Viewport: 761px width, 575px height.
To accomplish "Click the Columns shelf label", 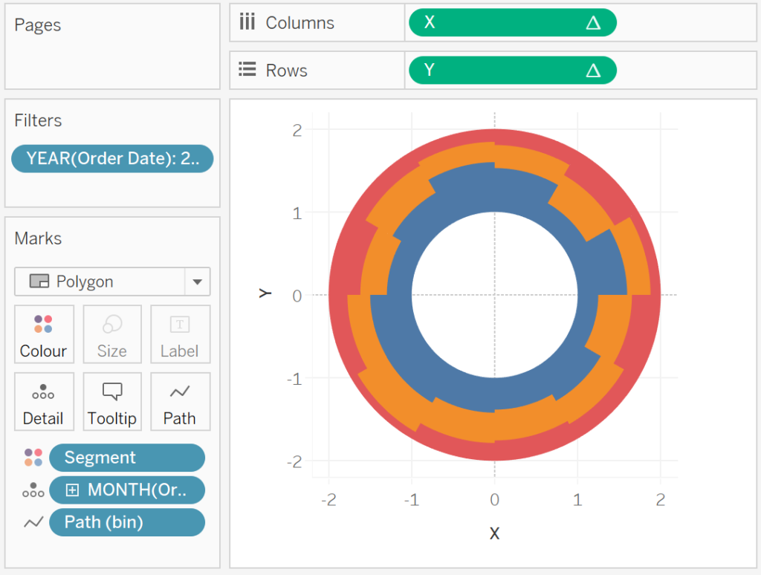I will click(300, 23).
